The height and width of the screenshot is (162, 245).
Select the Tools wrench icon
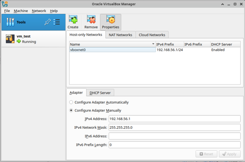10,22
